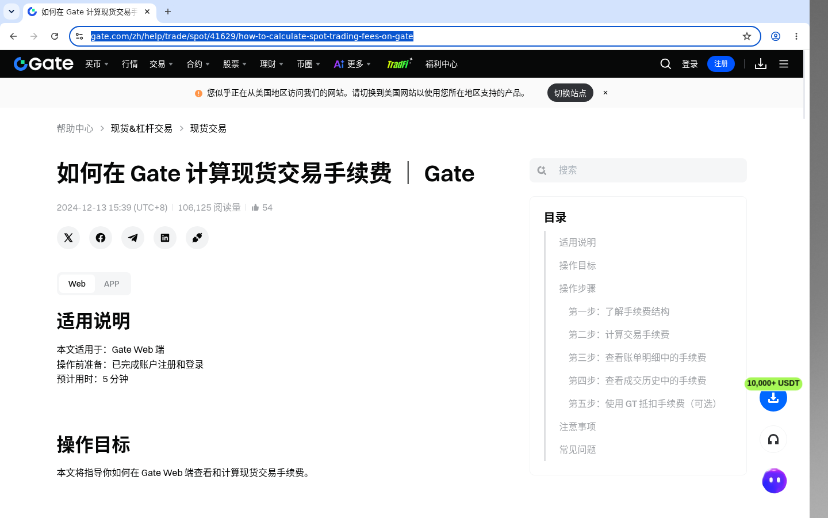Jump to 适用说明 in the table of contents
The height and width of the screenshot is (518, 828).
pos(577,242)
